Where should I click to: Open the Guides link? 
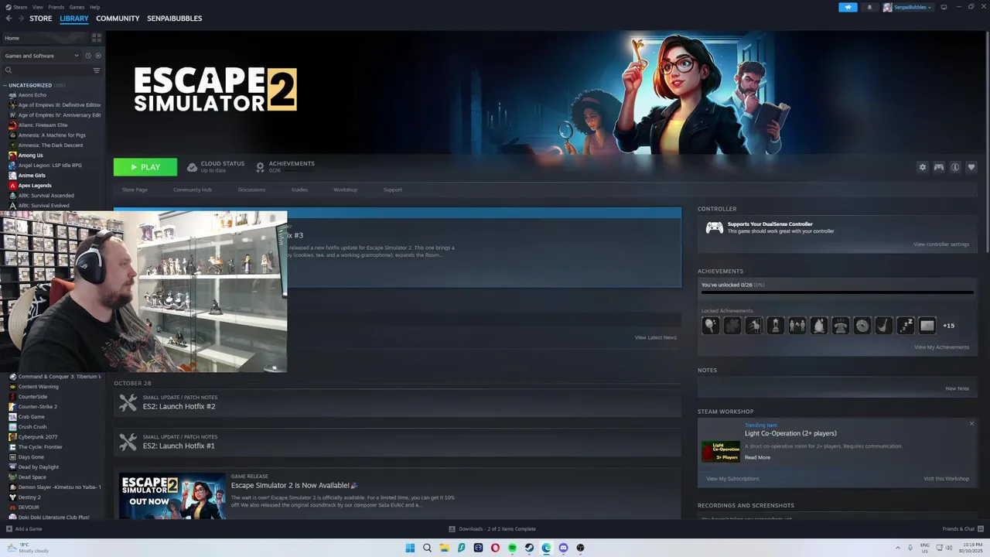pos(299,190)
